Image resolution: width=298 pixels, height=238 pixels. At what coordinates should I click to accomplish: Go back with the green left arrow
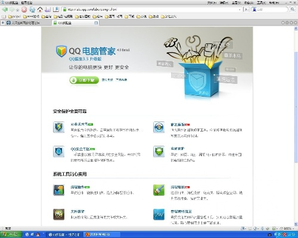tap(5, 10)
